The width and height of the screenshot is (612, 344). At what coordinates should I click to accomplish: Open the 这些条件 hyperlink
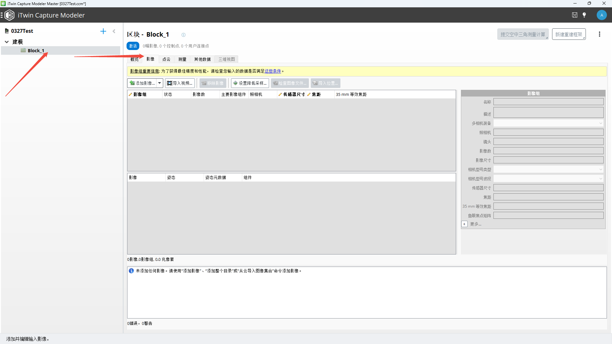pyautogui.click(x=273, y=71)
